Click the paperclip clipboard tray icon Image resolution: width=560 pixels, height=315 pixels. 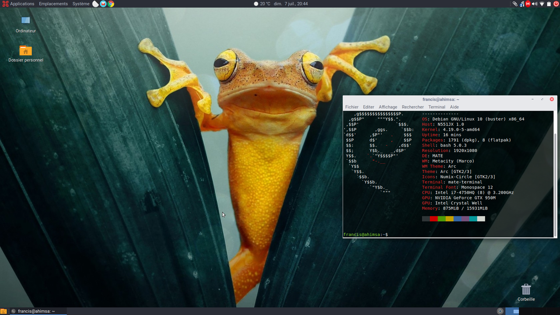(x=515, y=3)
